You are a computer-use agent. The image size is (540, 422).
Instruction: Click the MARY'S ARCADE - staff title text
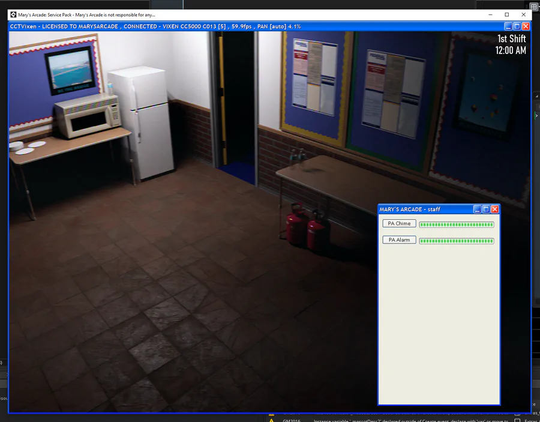click(x=410, y=209)
